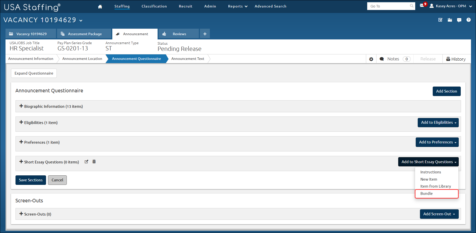Go to Announcement Location step

[x=82, y=59]
